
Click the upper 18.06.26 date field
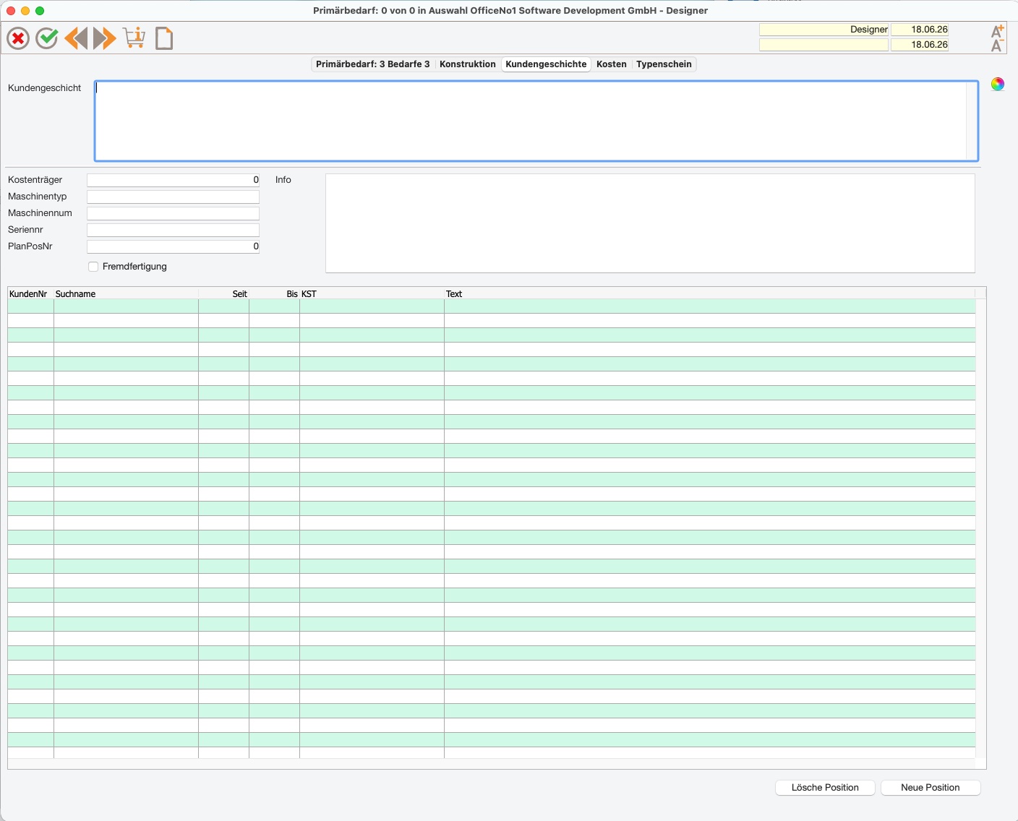920,30
